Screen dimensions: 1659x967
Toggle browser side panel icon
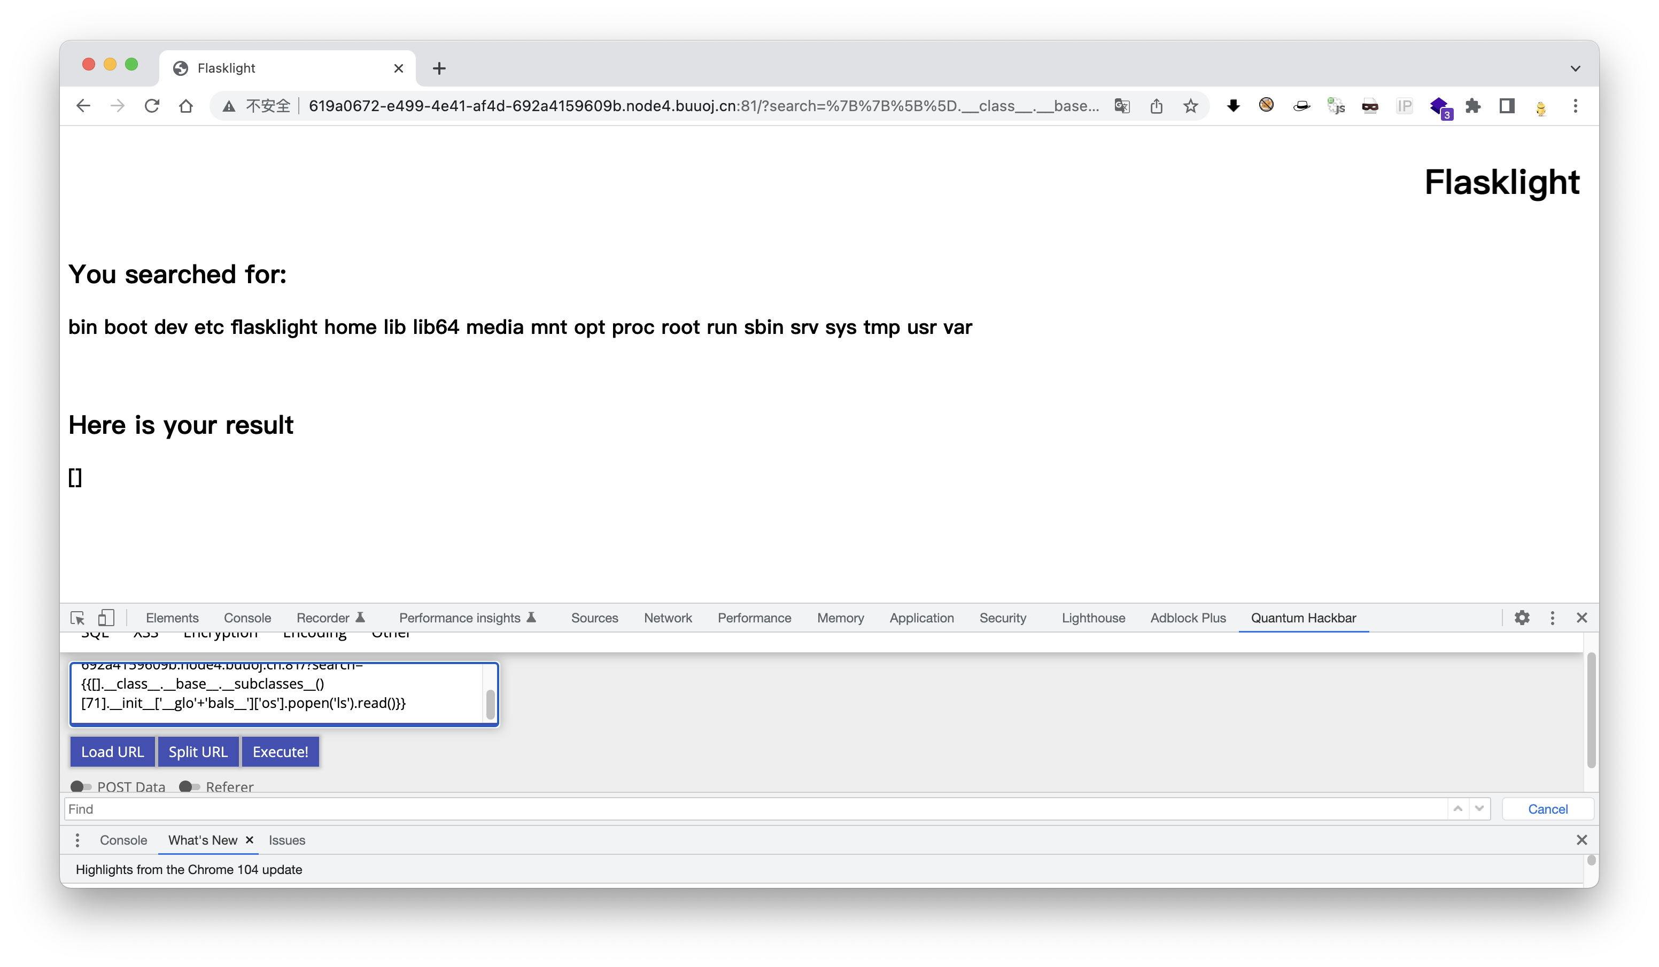pos(1507,106)
